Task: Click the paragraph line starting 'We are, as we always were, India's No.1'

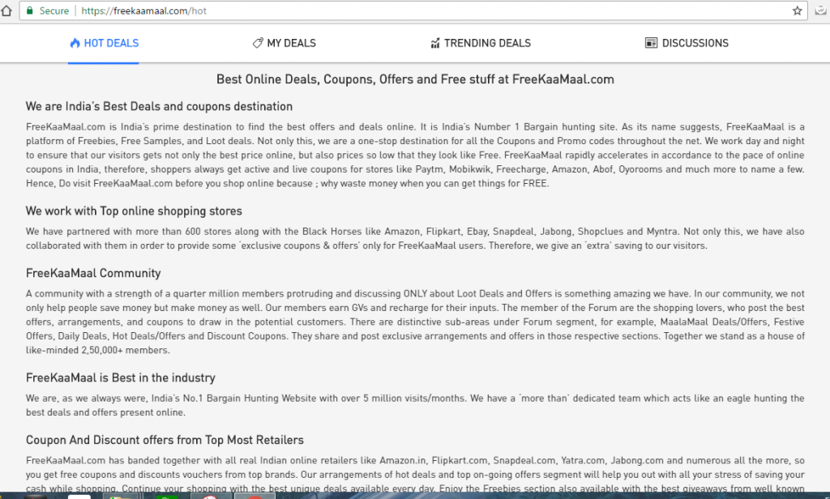Action: [x=415, y=399]
